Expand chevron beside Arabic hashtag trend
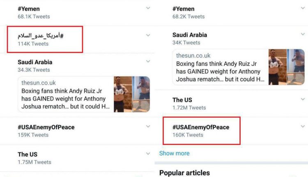This screenshot has height=177, width=308. coord(148,35)
